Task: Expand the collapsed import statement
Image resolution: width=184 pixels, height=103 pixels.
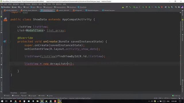Action: coord(25,12)
